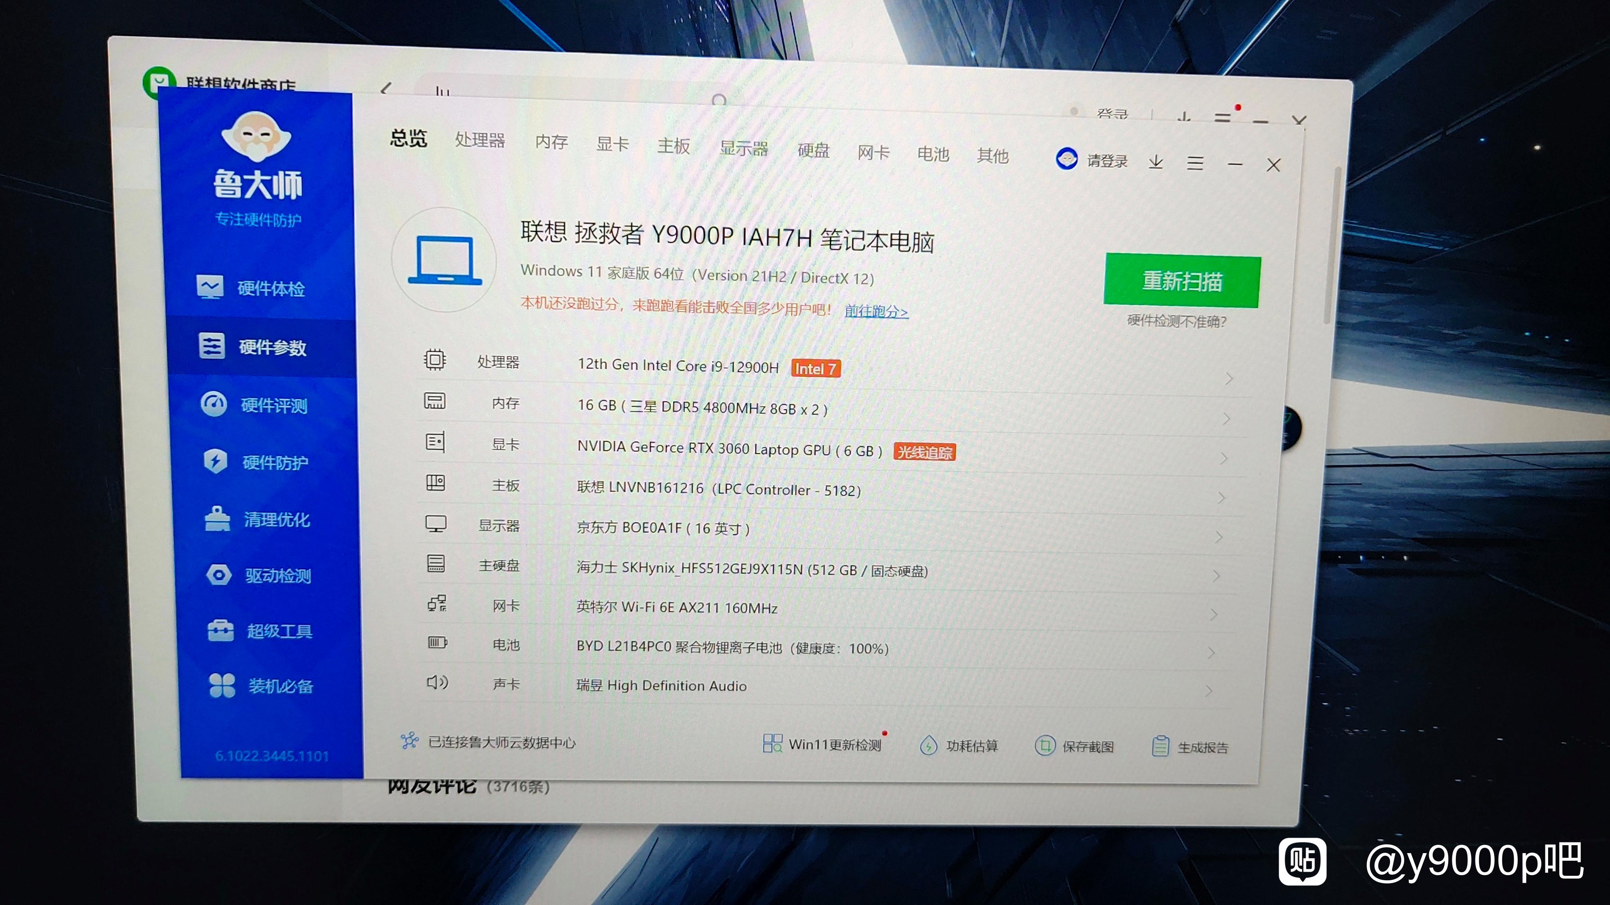This screenshot has width=1610, height=905.
Task: Switch to the 硬盘 tab
Action: pyautogui.click(x=814, y=150)
